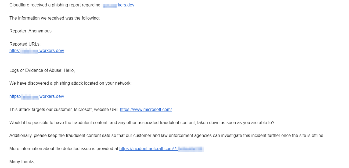Follow the workers.dev link below the phishing attack sentence
Viewport: 349px width, 168px height.
pyautogui.click(x=37, y=96)
